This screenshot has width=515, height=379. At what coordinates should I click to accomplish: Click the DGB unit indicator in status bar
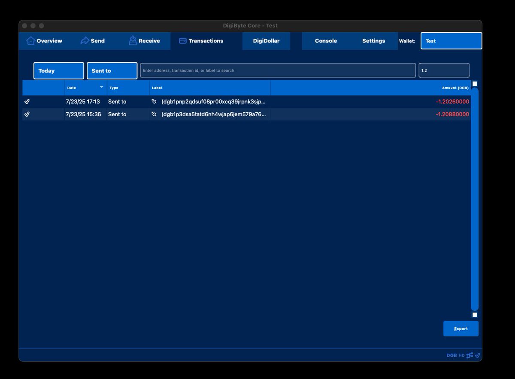451,355
